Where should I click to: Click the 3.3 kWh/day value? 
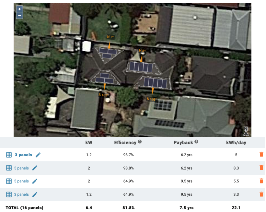(236, 194)
